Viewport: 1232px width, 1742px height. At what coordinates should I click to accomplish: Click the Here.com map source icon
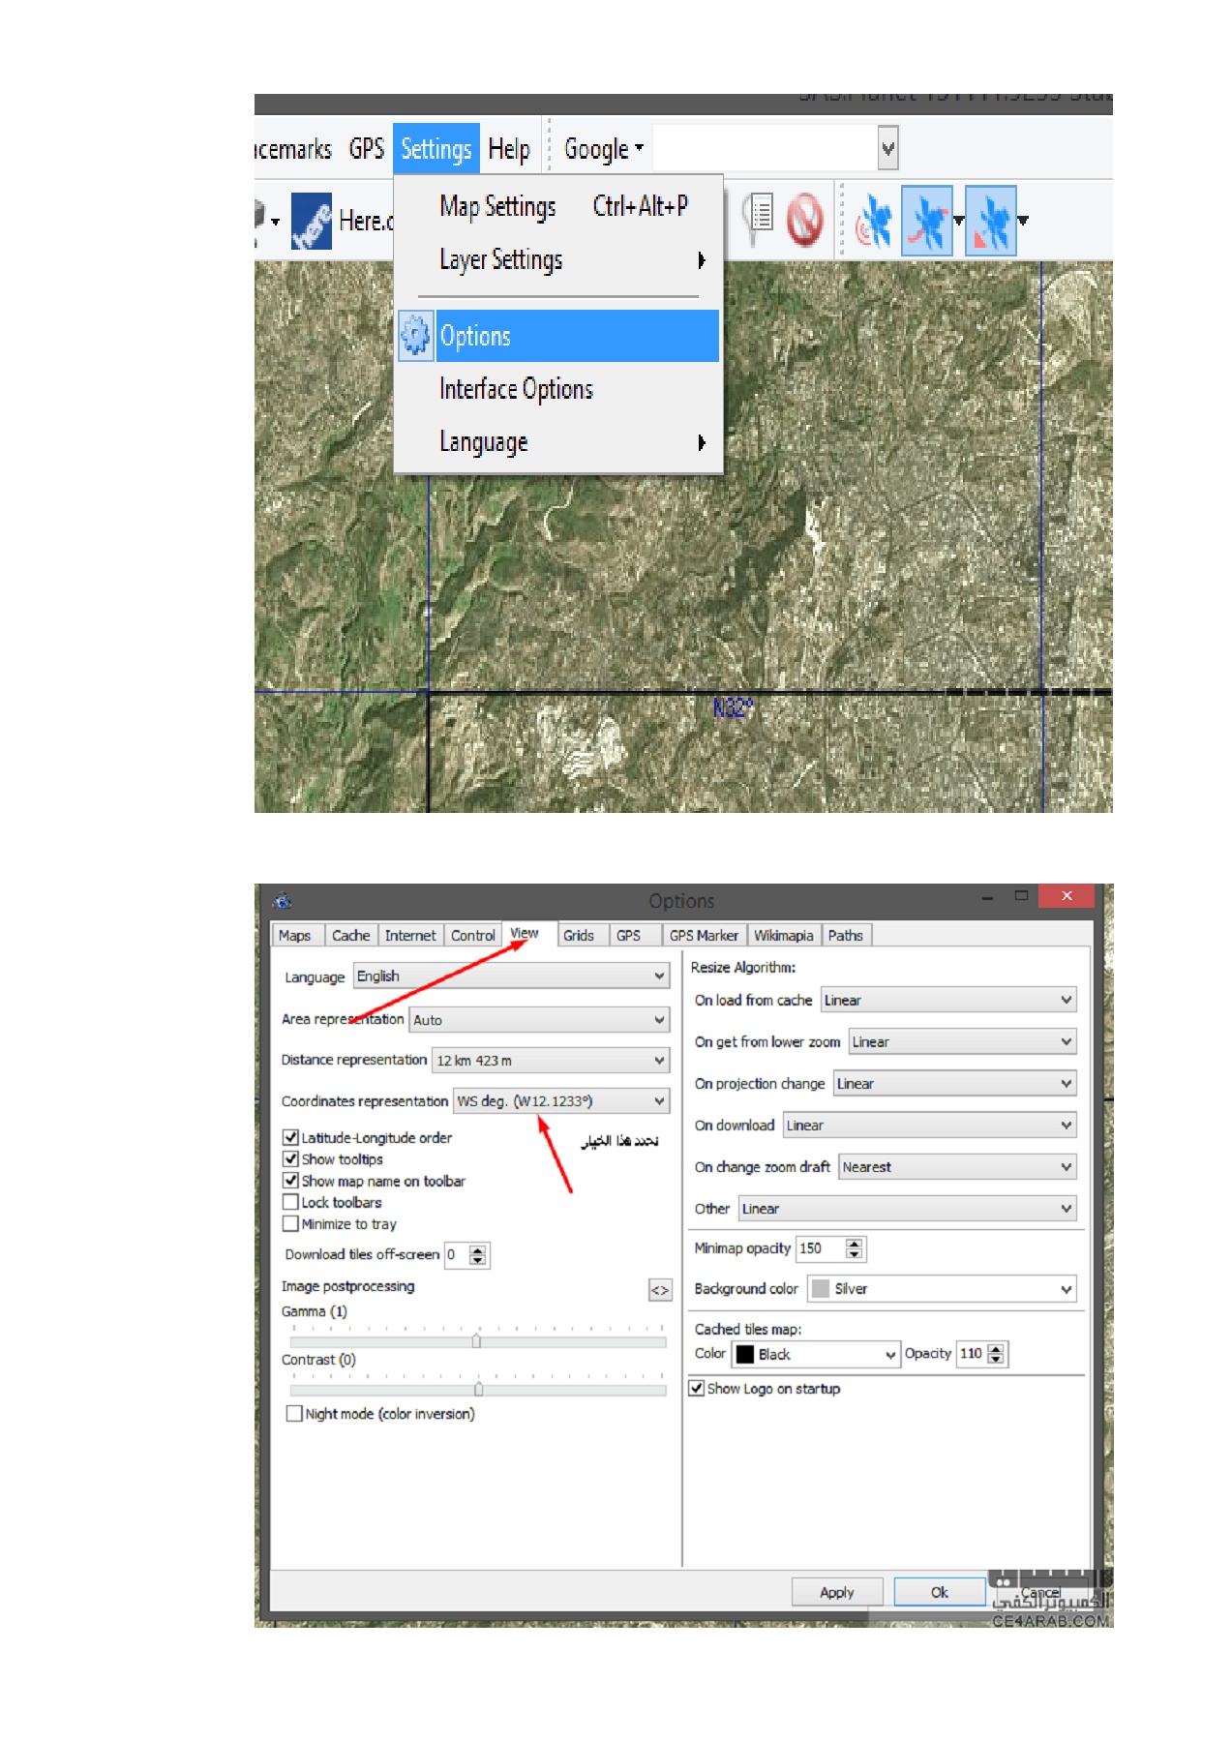click(312, 222)
